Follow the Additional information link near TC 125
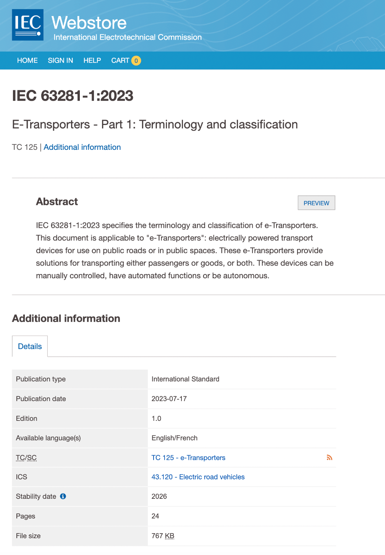This screenshot has height=555, width=385. (82, 147)
